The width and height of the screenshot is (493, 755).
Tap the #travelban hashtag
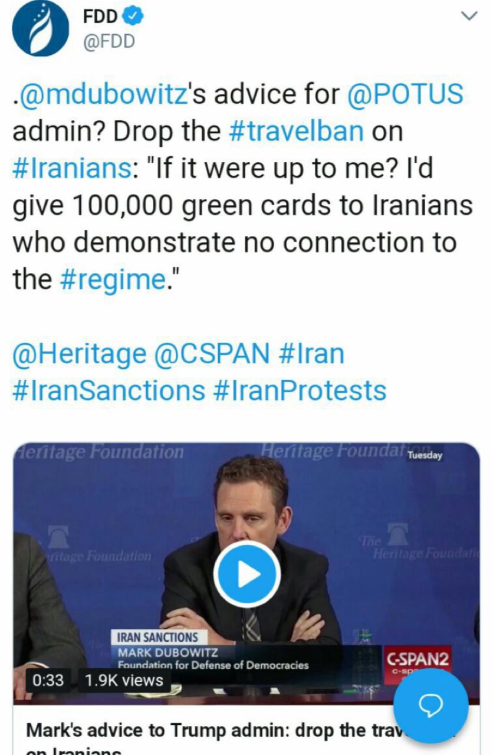click(x=296, y=131)
